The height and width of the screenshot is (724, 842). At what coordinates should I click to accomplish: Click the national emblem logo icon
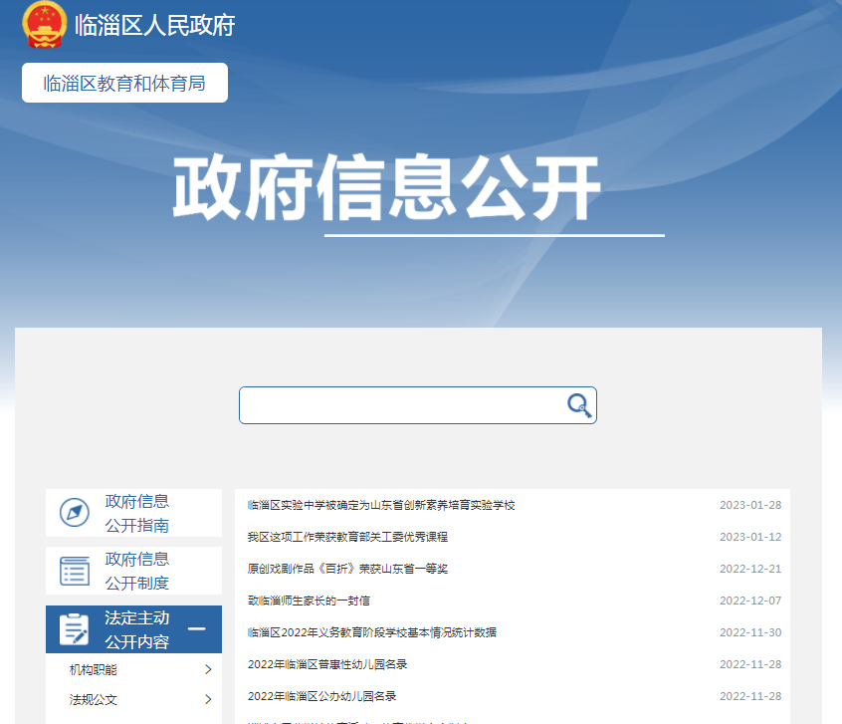(44, 25)
